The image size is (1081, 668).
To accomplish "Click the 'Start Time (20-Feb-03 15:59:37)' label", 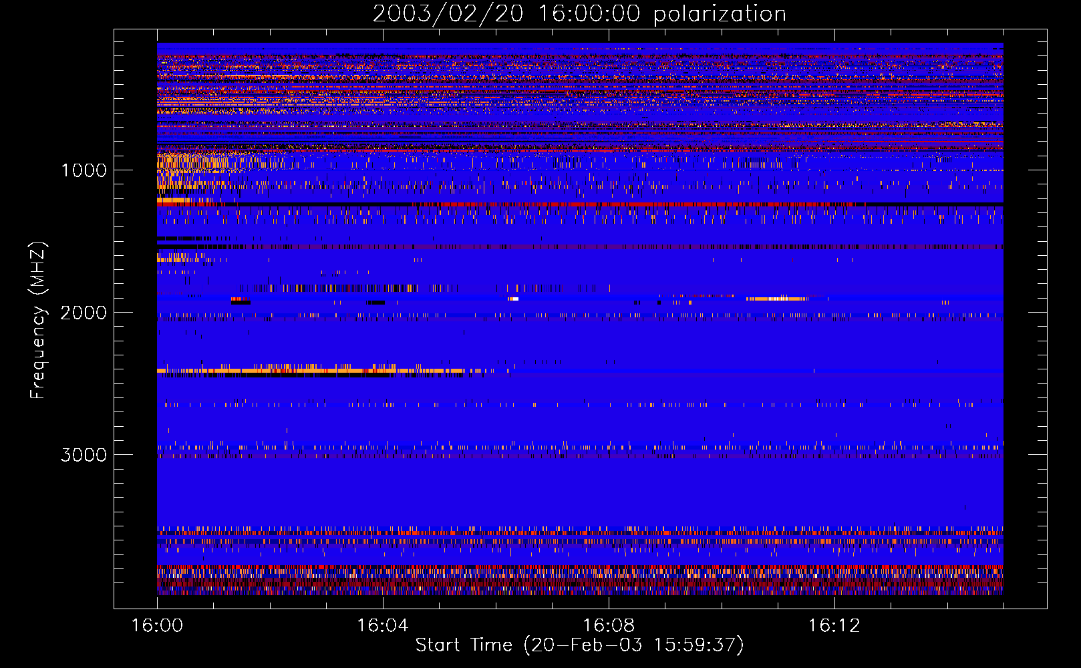I will coord(579,645).
